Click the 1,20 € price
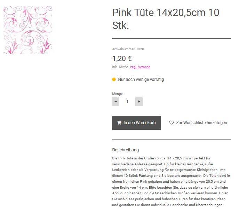 122,59
